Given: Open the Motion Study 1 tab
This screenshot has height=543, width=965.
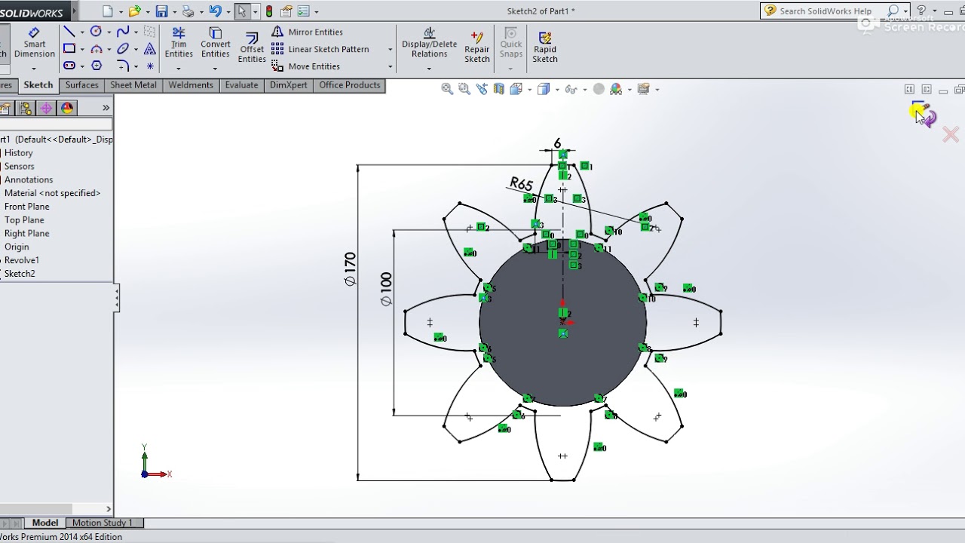Looking at the screenshot, I should pos(103,523).
